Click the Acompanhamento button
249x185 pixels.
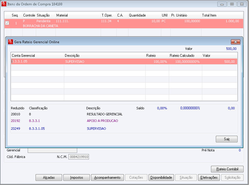tap(107, 177)
